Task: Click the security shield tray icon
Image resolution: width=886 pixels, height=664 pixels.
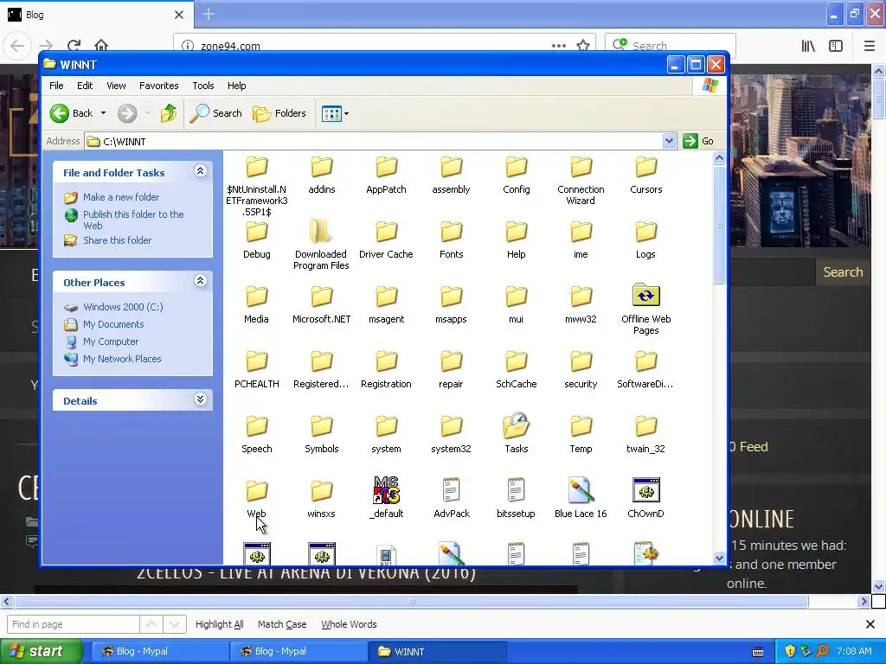Action: pos(790,652)
